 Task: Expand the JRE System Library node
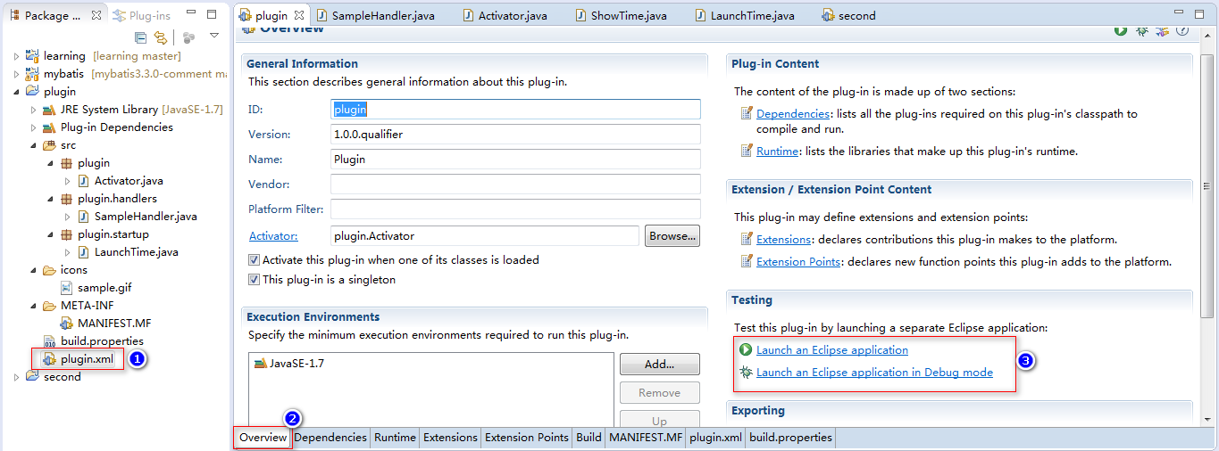point(33,110)
